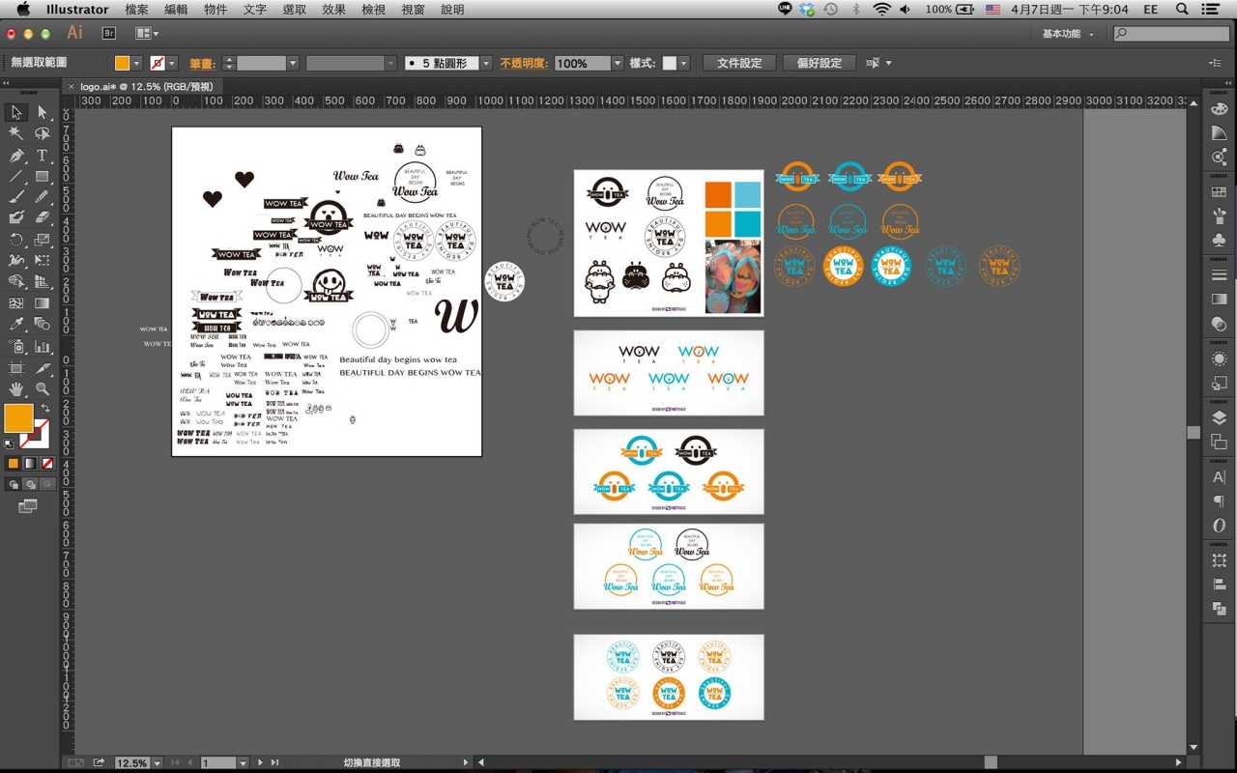Open the 不透明度 percentage dropdown
The width and height of the screenshot is (1237, 773).
(617, 64)
